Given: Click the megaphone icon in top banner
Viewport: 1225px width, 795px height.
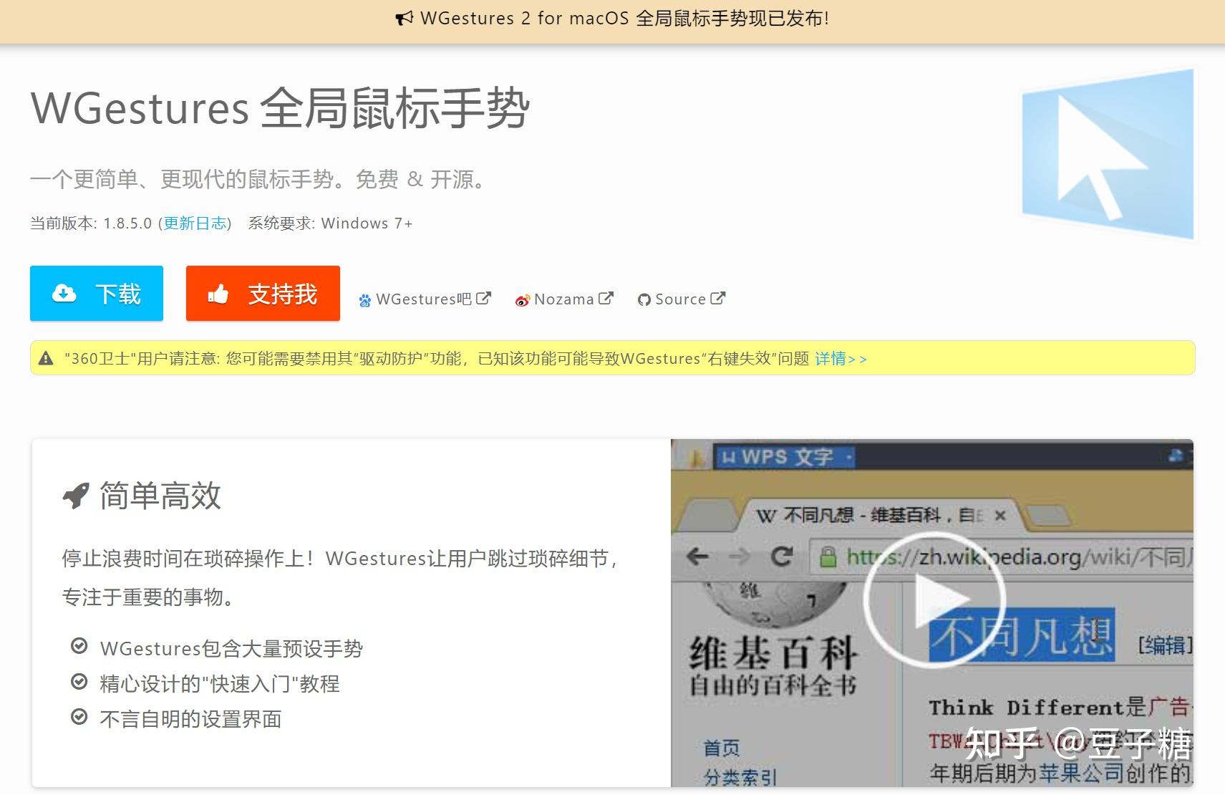Looking at the screenshot, I should click(x=403, y=18).
